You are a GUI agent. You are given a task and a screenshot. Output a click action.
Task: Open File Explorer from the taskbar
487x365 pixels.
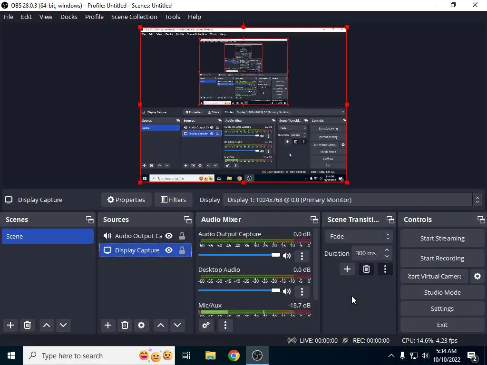(x=211, y=355)
